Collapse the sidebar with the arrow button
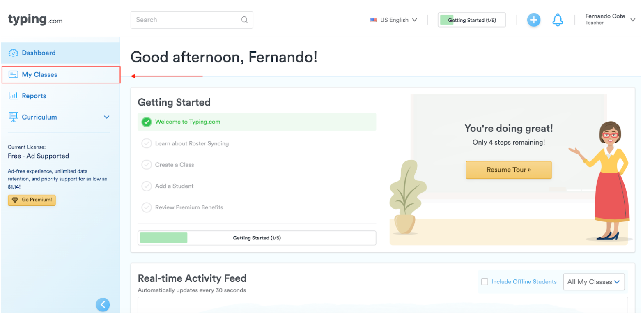Viewport: 643px width, 313px height. (x=103, y=304)
